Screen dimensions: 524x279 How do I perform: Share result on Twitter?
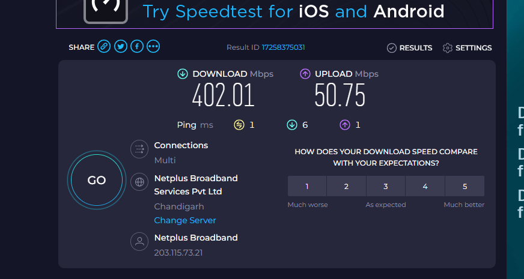coord(121,46)
